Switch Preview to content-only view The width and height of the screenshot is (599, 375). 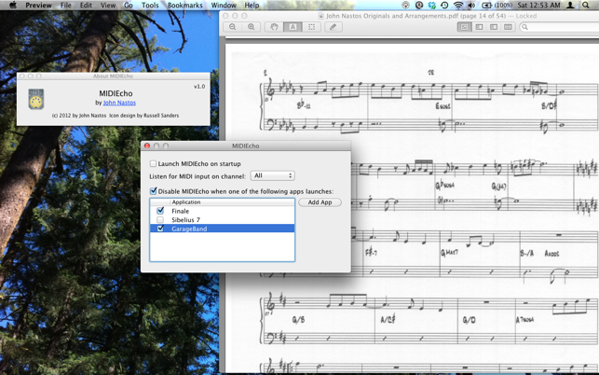[464, 27]
